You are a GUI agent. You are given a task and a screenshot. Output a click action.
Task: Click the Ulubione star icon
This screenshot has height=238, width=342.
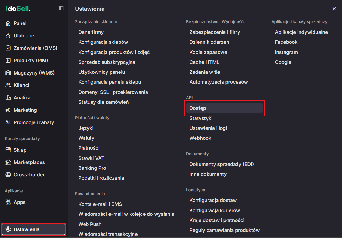click(8, 36)
